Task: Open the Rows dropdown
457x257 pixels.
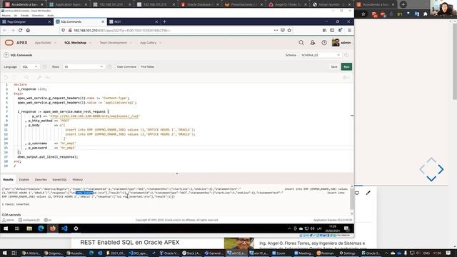Action: coord(84,66)
